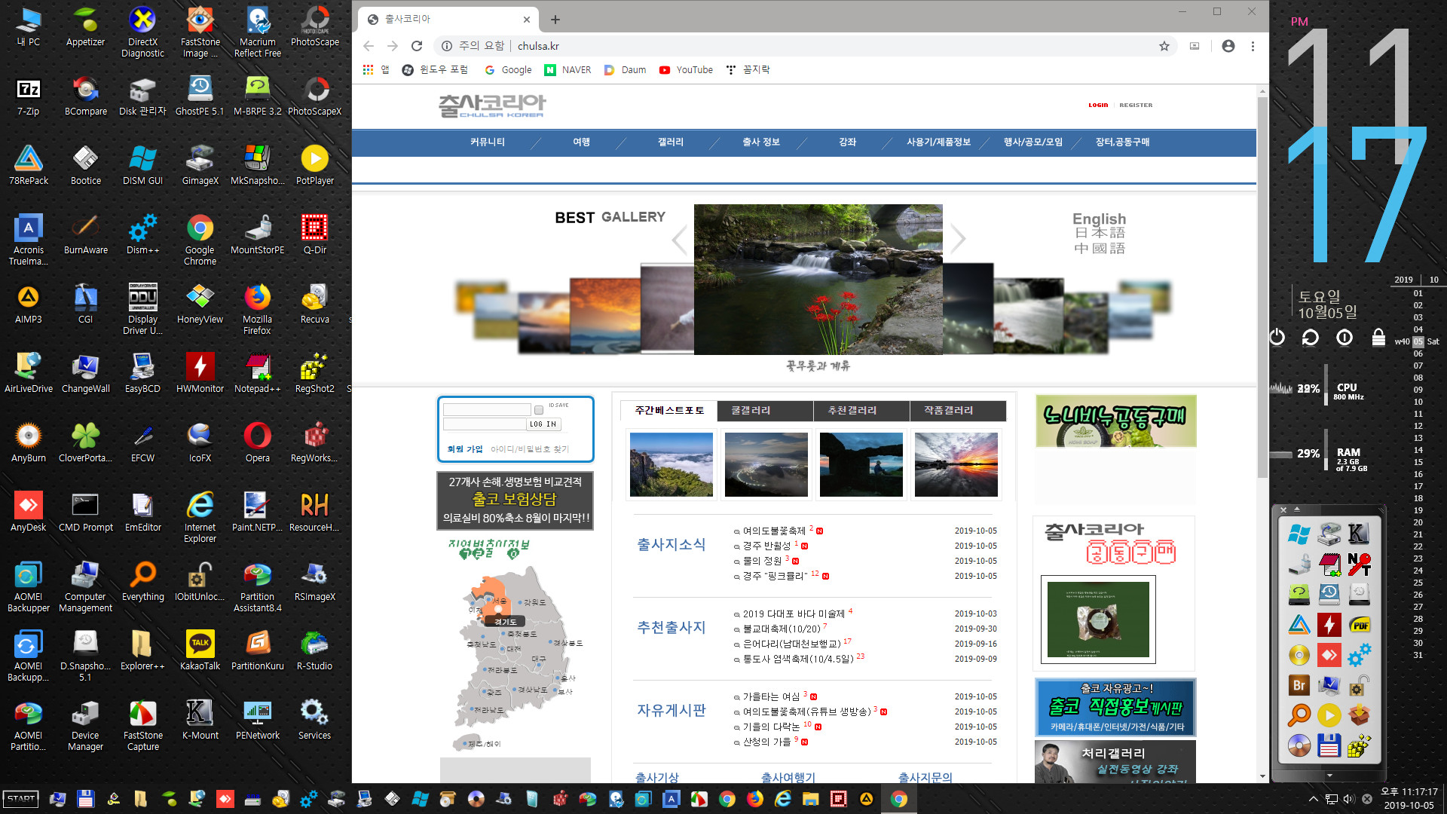Viewport: 1447px width, 814px height.
Task: Reload the chulsa.kr page
Action: [417, 46]
